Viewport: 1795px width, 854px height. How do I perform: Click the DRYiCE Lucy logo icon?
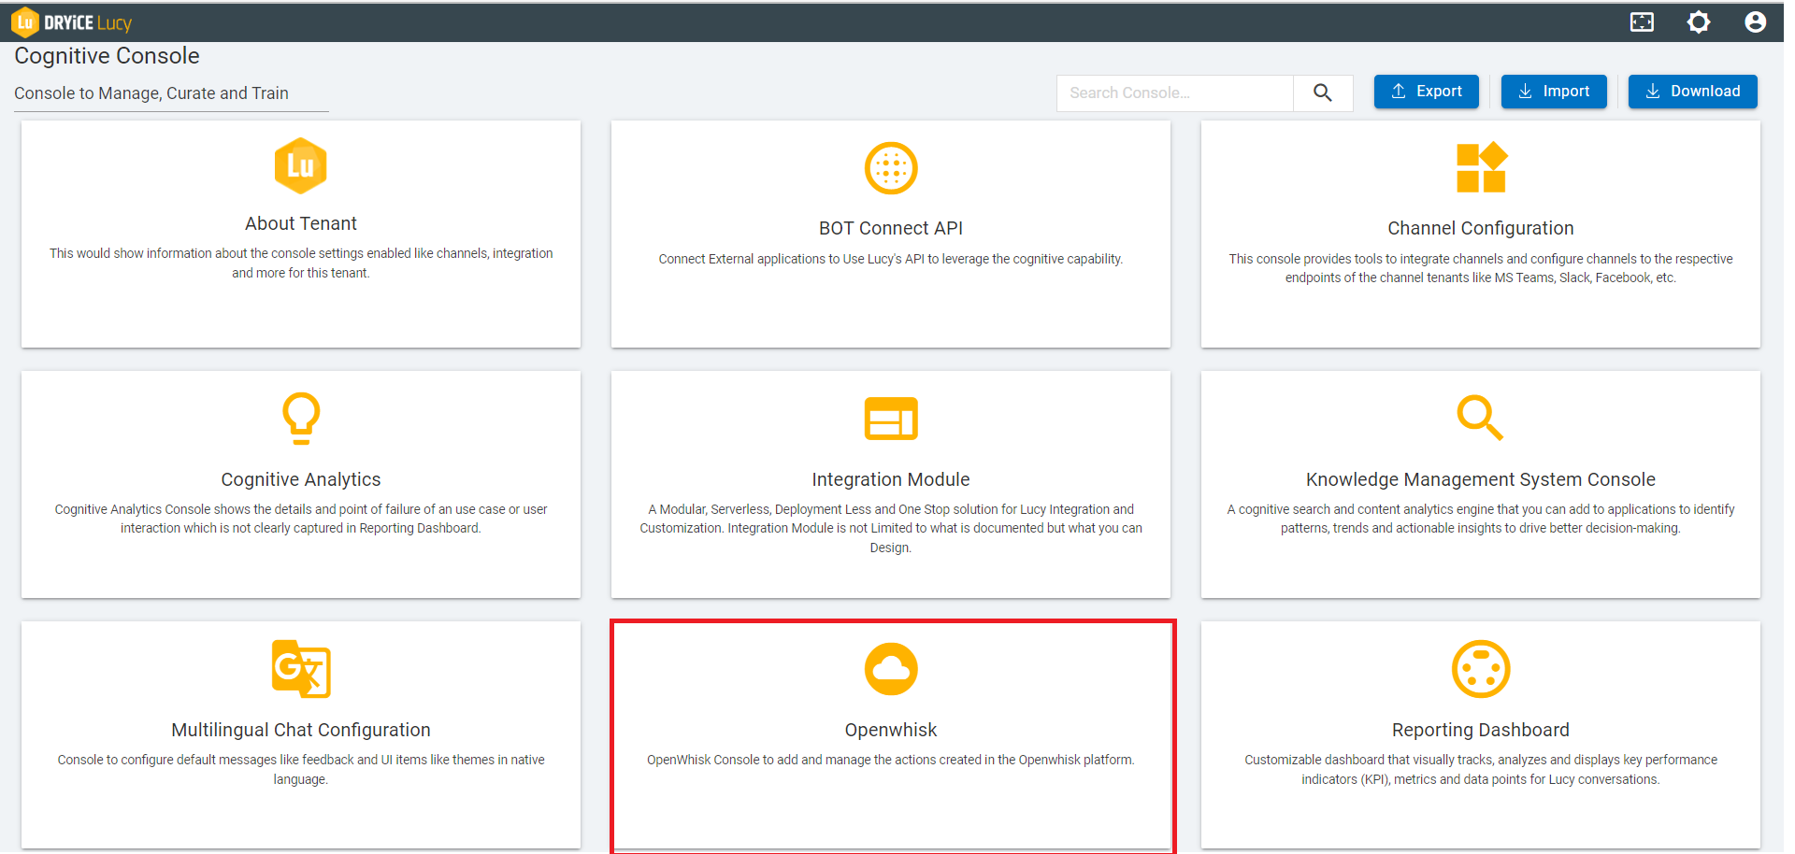pos(25,21)
